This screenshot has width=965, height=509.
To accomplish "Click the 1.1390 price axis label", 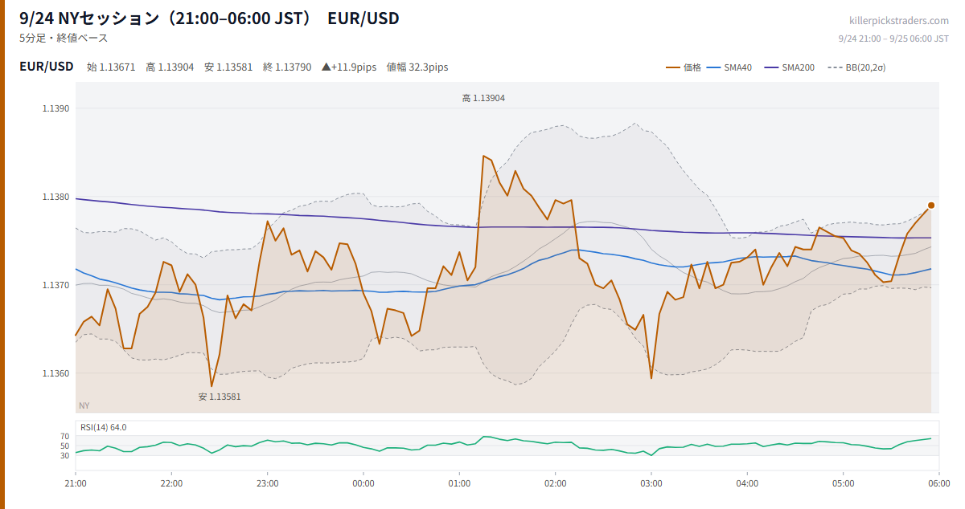I will point(57,108).
